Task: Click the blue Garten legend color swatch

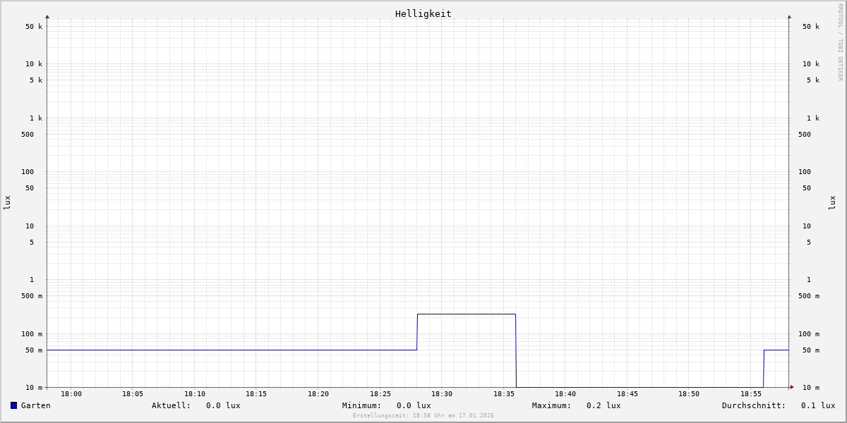Action: point(13,405)
